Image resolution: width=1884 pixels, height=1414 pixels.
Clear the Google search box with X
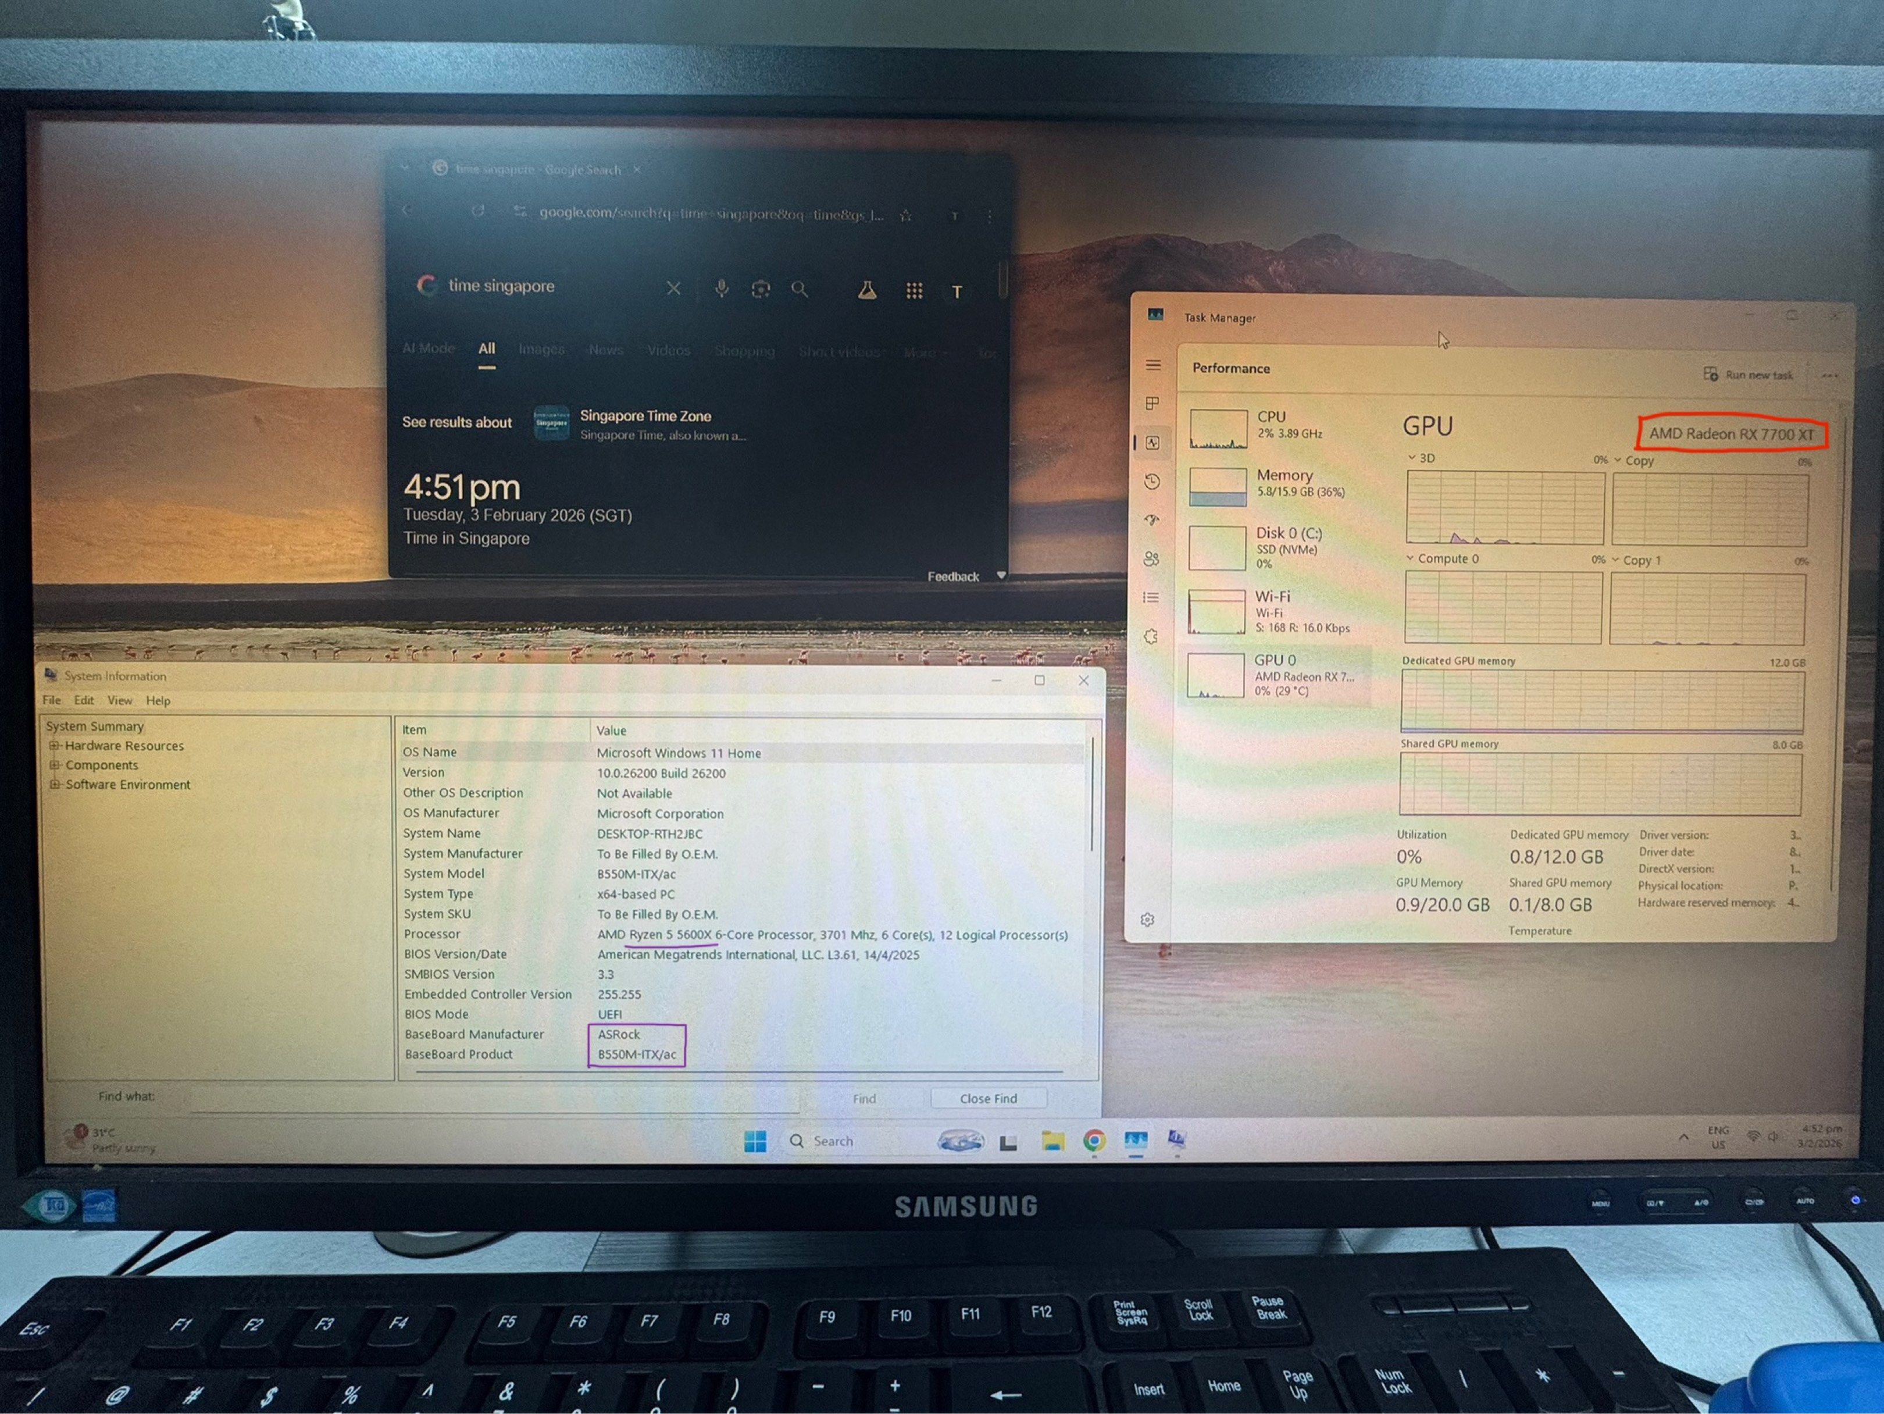pyautogui.click(x=674, y=289)
